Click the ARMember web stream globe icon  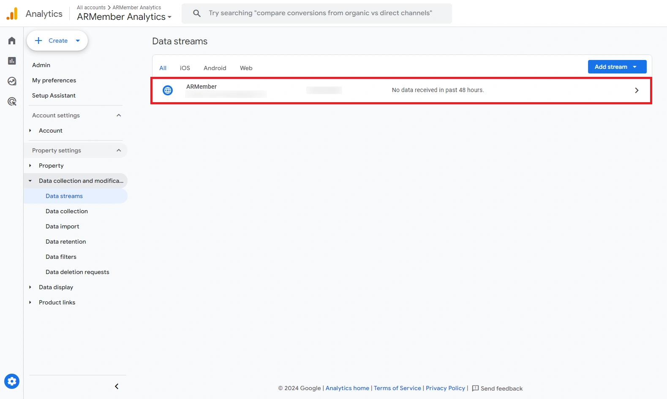pyautogui.click(x=168, y=90)
